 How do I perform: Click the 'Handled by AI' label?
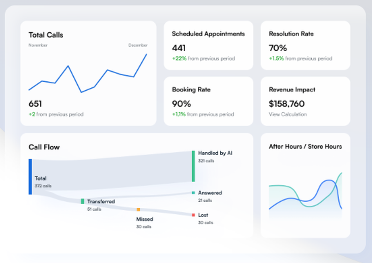click(215, 153)
